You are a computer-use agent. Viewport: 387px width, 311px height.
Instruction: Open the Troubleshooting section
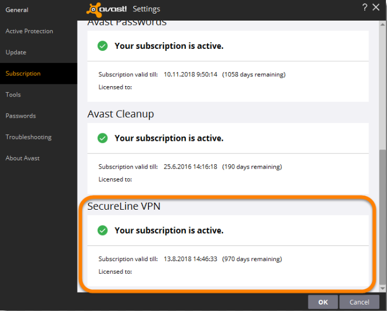click(29, 137)
